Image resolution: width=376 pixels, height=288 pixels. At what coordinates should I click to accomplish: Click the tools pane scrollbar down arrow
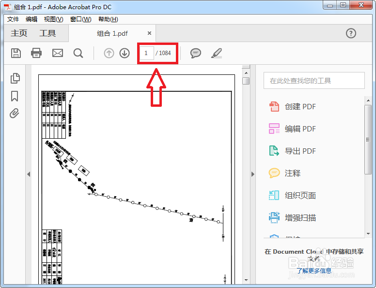[368, 233]
